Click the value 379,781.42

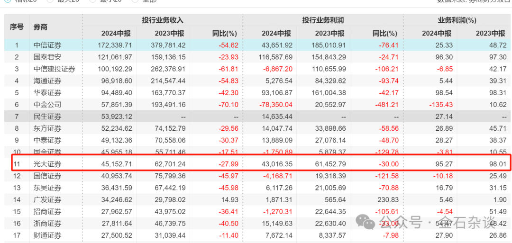[x=168, y=45]
